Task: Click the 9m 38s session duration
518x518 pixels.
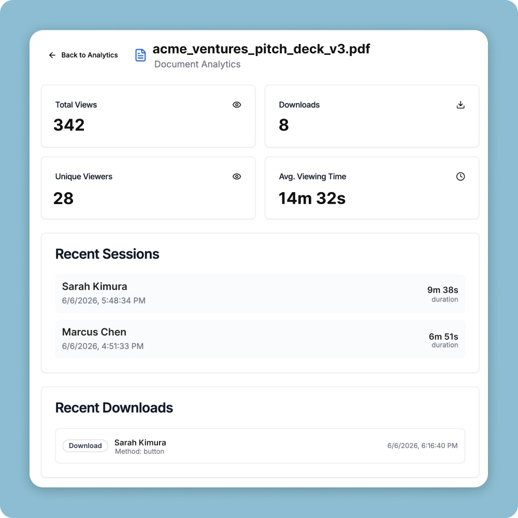Action: (x=443, y=290)
